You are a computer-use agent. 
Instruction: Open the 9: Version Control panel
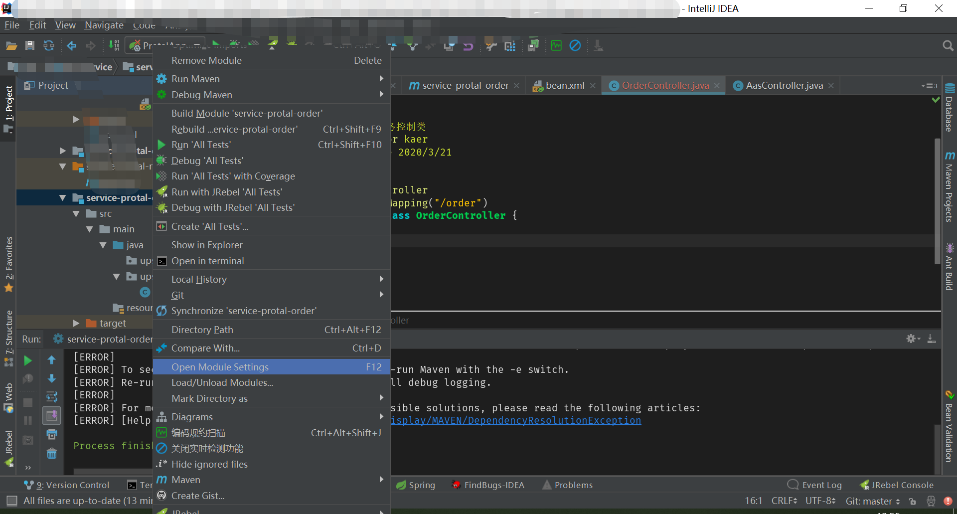pyautogui.click(x=66, y=485)
